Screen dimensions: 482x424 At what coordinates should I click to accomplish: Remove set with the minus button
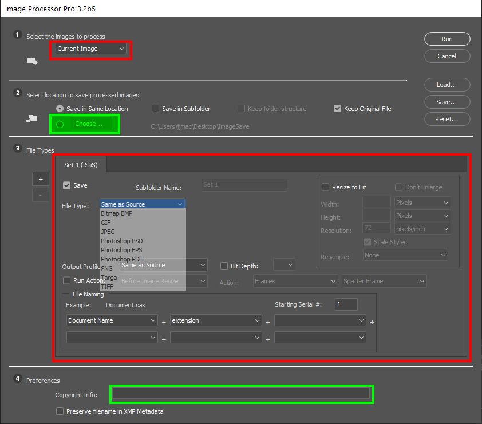click(41, 195)
